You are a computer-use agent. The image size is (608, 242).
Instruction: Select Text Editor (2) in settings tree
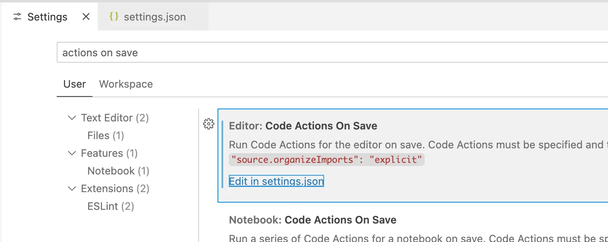115,118
